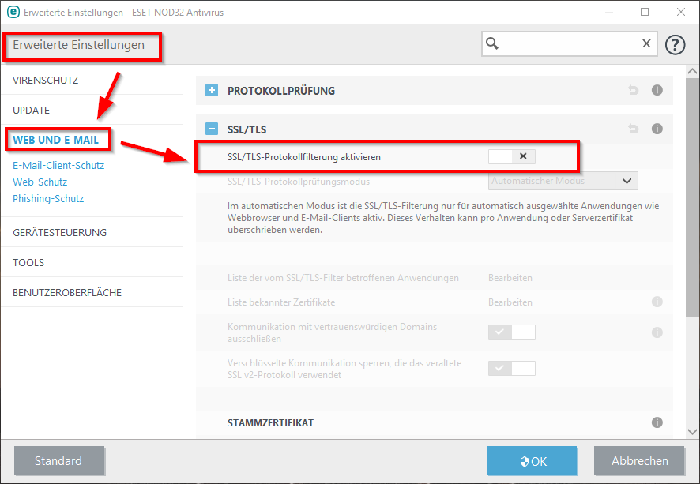Viewport: 700px width, 484px height.
Task: Confirm settings with the OK button
Action: 532,461
